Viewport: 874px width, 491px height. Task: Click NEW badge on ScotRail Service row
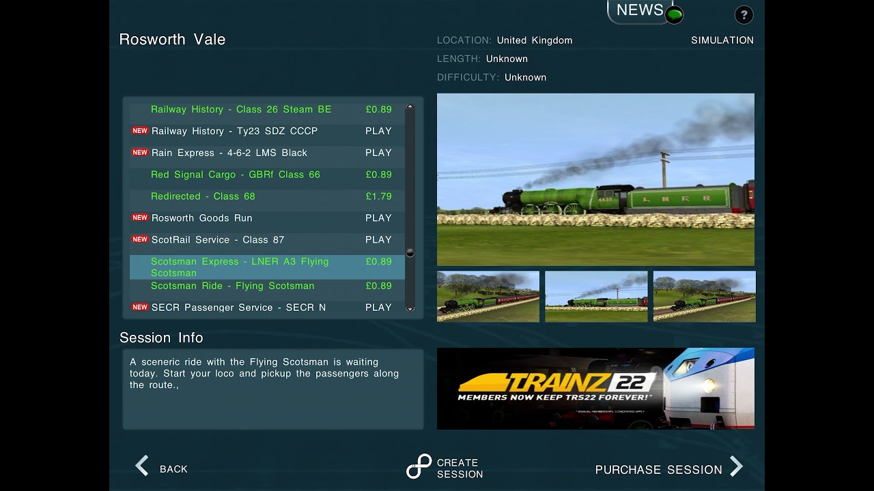coord(140,239)
